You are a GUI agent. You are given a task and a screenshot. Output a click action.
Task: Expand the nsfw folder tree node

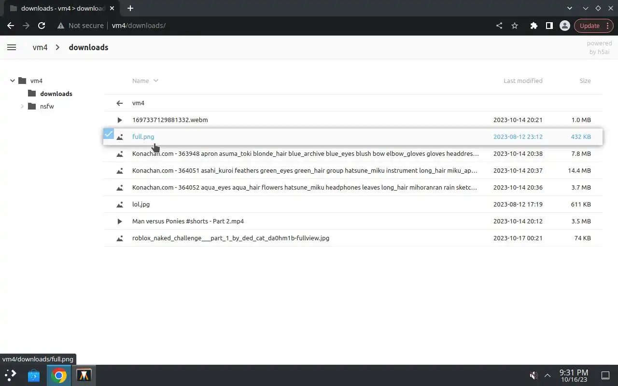pos(22,106)
